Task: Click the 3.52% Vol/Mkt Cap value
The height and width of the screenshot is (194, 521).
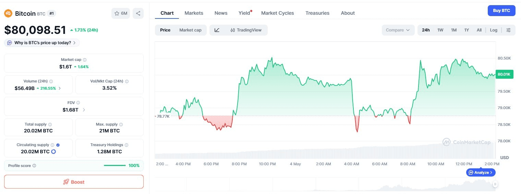Action: pyautogui.click(x=110, y=88)
